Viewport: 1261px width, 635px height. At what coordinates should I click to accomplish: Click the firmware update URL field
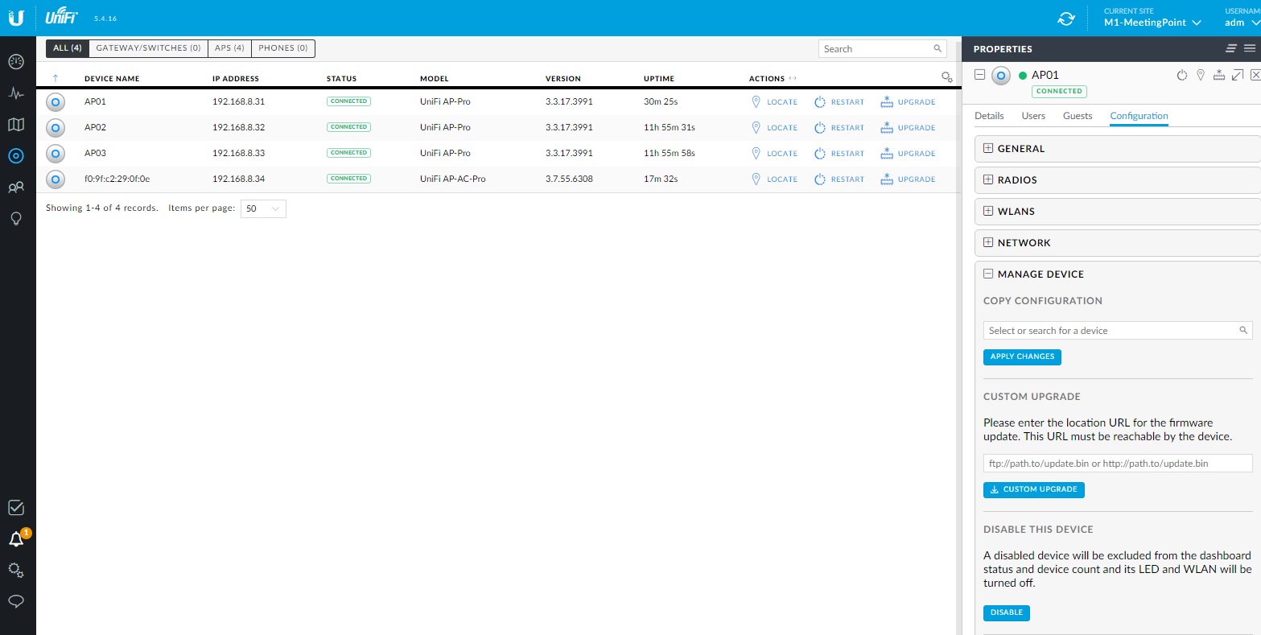click(x=1118, y=464)
